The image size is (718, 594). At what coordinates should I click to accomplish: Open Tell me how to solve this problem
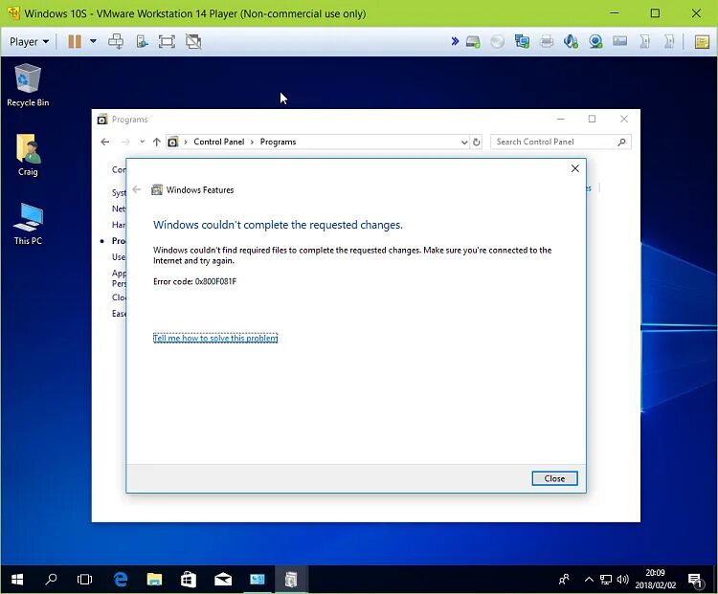(x=215, y=339)
